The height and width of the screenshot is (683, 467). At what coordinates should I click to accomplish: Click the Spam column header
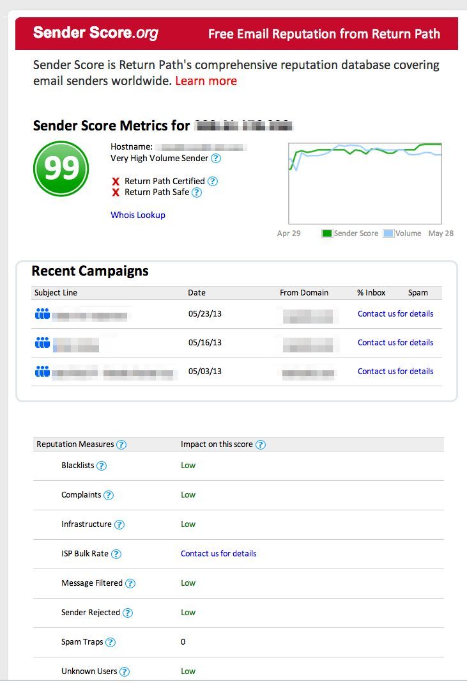coord(418,293)
